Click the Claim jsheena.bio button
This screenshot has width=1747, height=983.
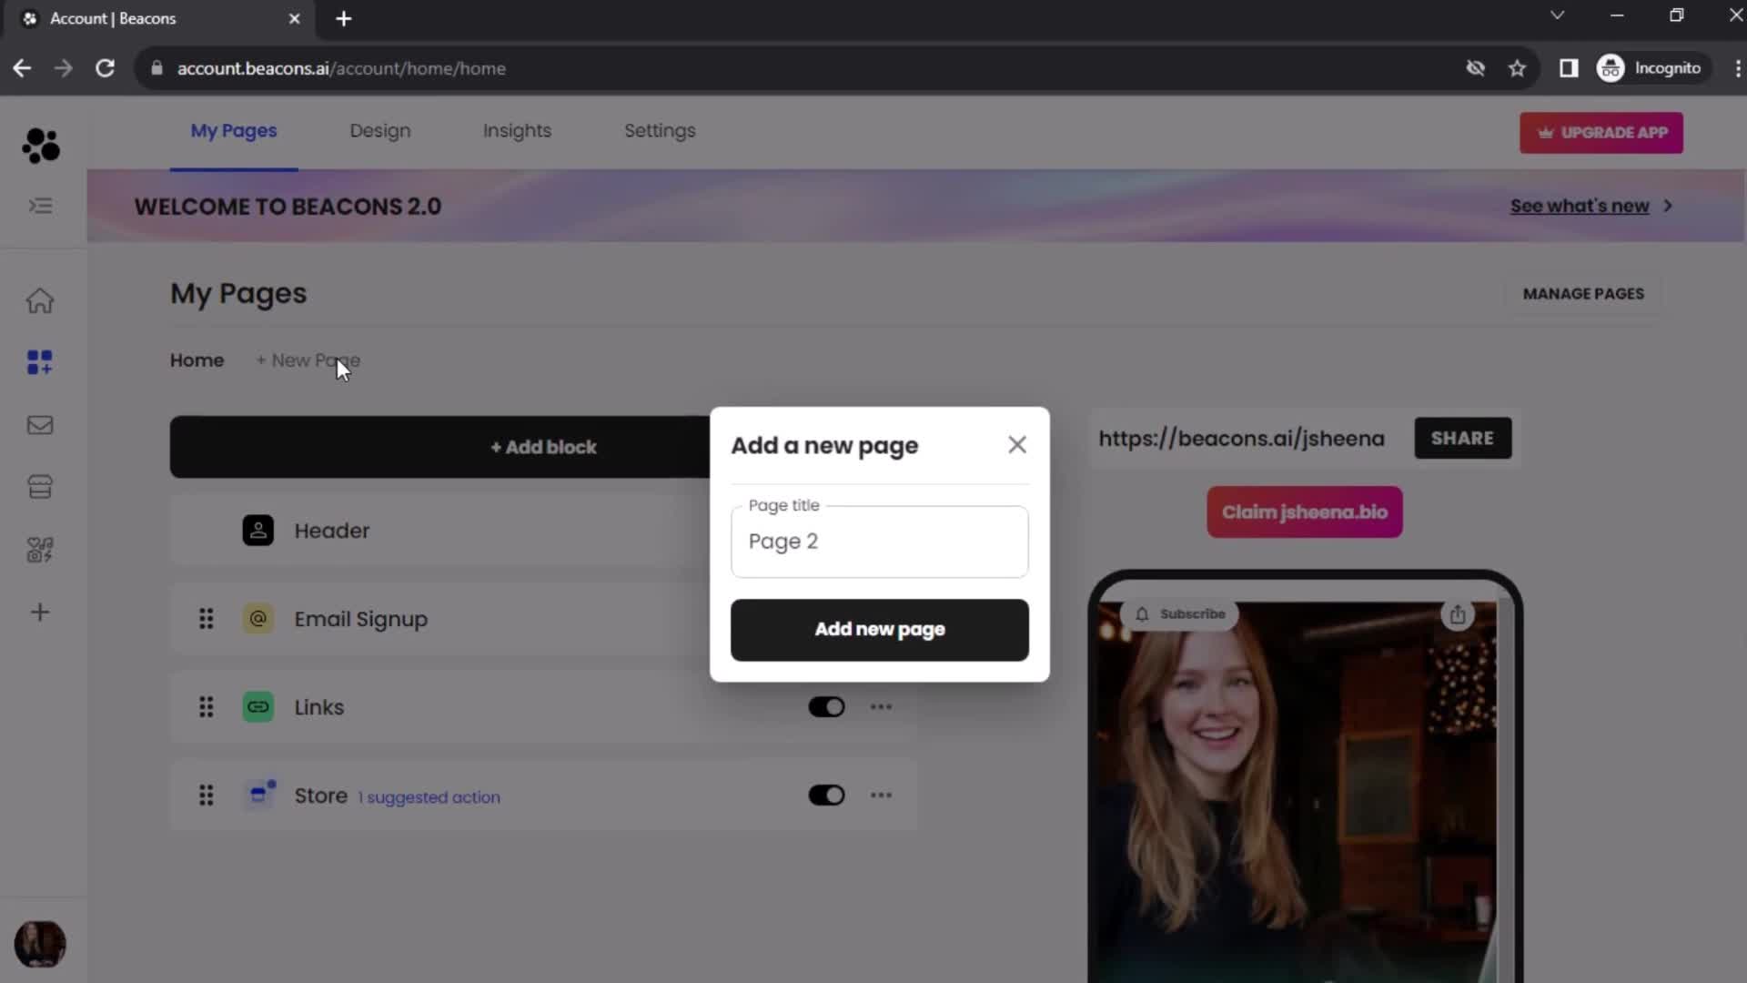click(x=1305, y=512)
